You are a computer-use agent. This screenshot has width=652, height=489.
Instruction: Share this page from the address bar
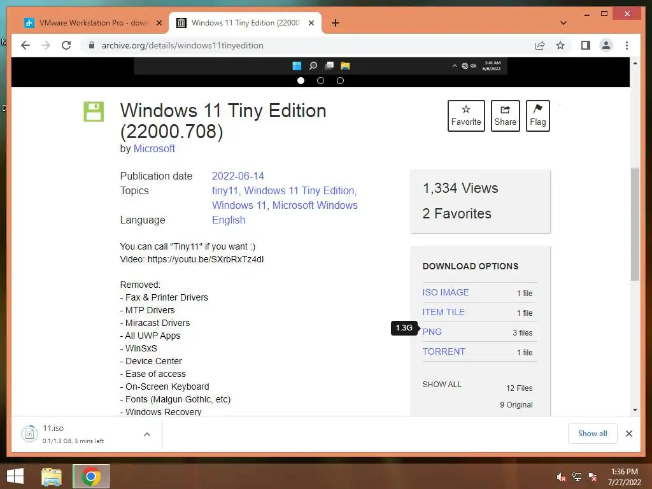tap(540, 45)
